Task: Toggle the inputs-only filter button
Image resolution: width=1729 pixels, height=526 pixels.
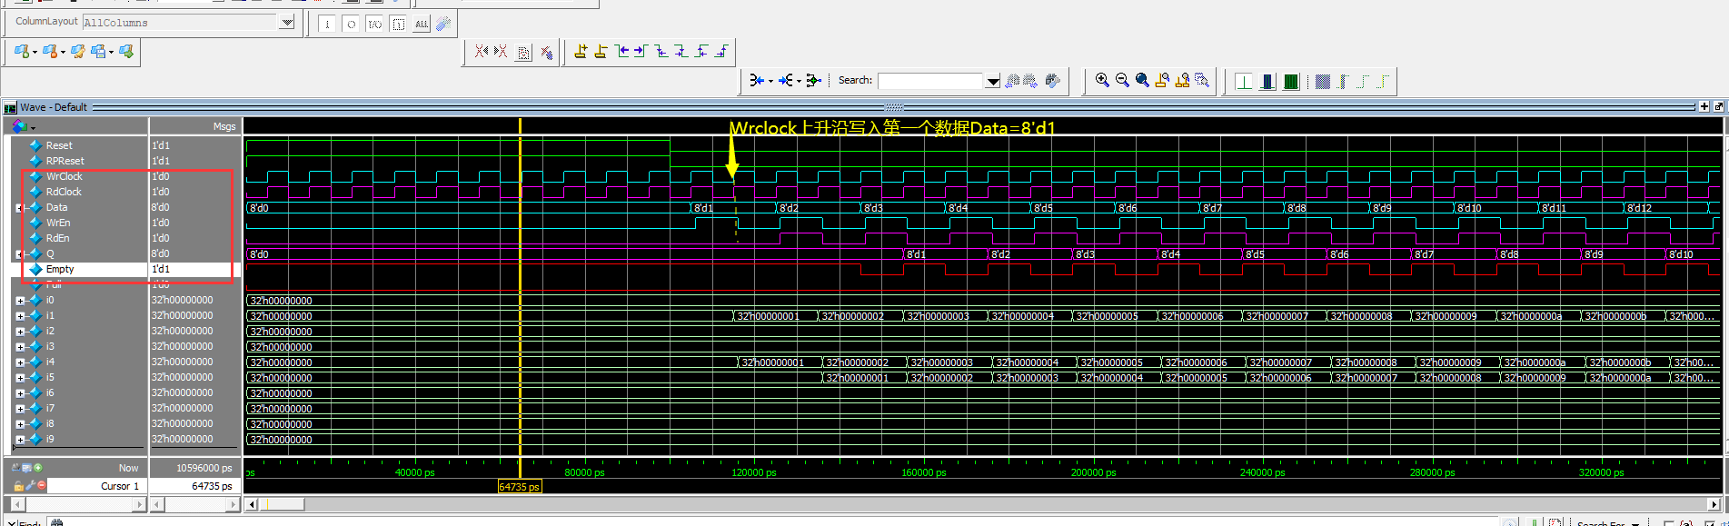Action: coord(327,25)
